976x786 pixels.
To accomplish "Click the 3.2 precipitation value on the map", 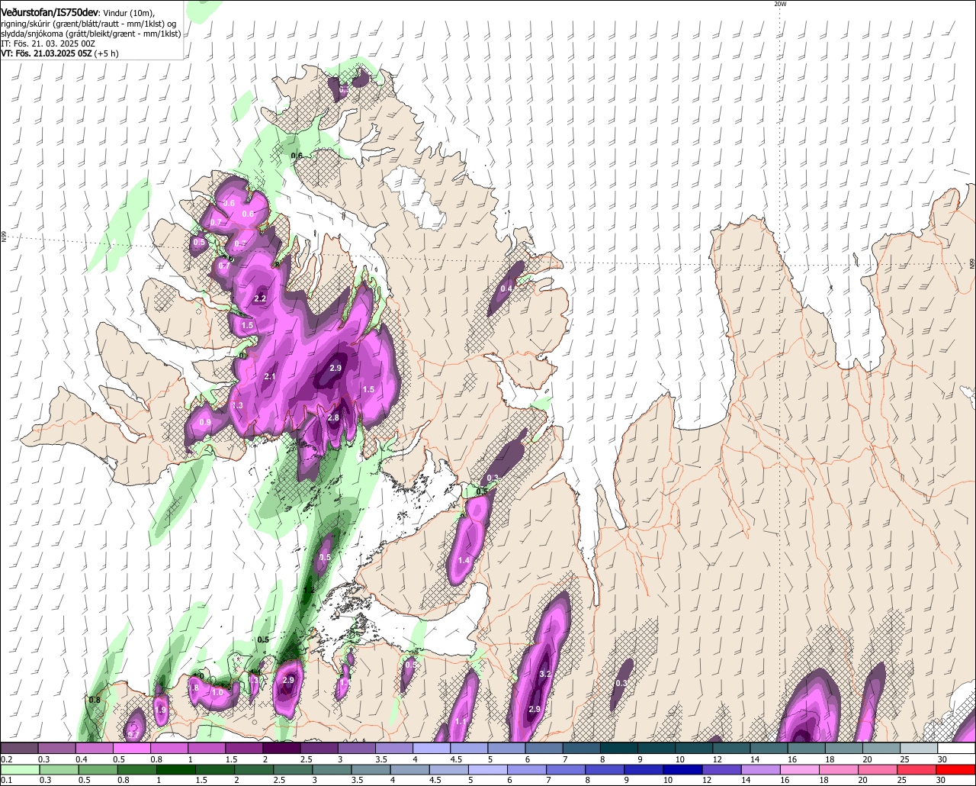I will (x=545, y=675).
